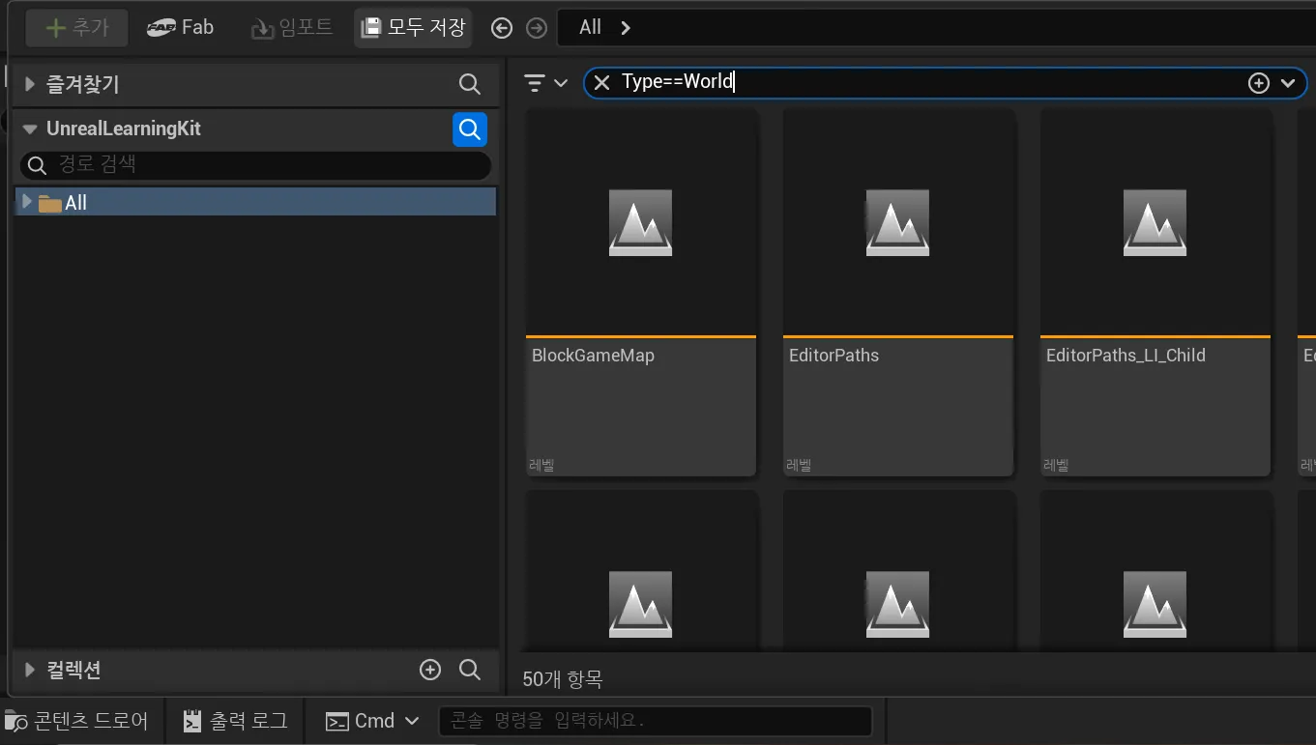Save everything with 모두 저장
The image size is (1316, 745).
click(x=413, y=28)
